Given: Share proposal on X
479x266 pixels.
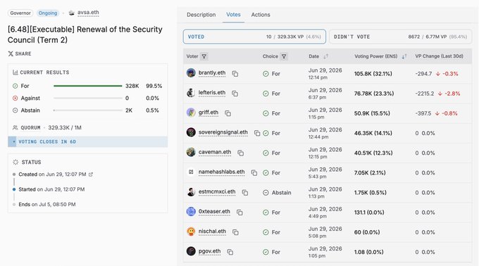Looking at the screenshot, I should (20, 53).
